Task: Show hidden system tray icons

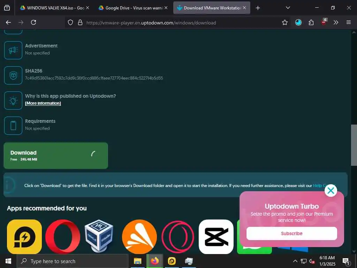Action: click(x=295, y=261)
